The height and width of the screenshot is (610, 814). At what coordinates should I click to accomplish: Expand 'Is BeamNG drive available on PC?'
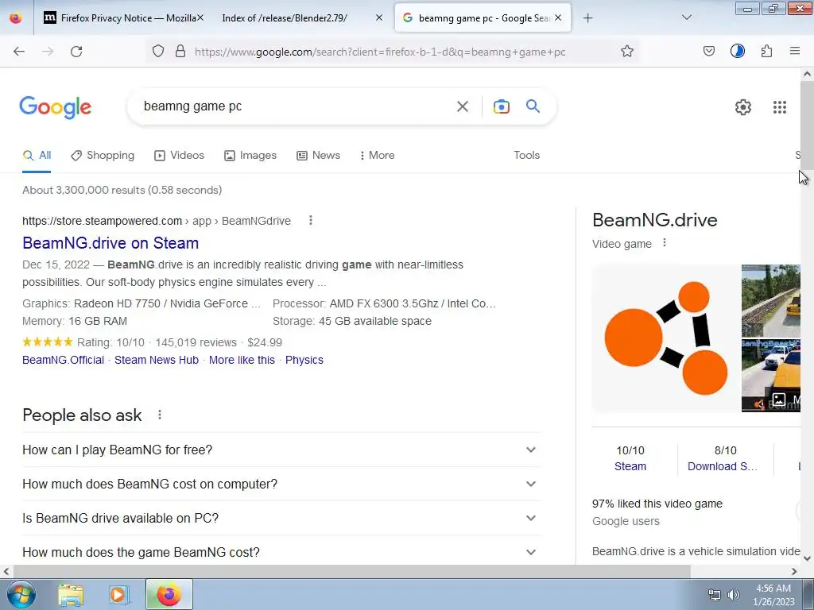pos(281,518)
